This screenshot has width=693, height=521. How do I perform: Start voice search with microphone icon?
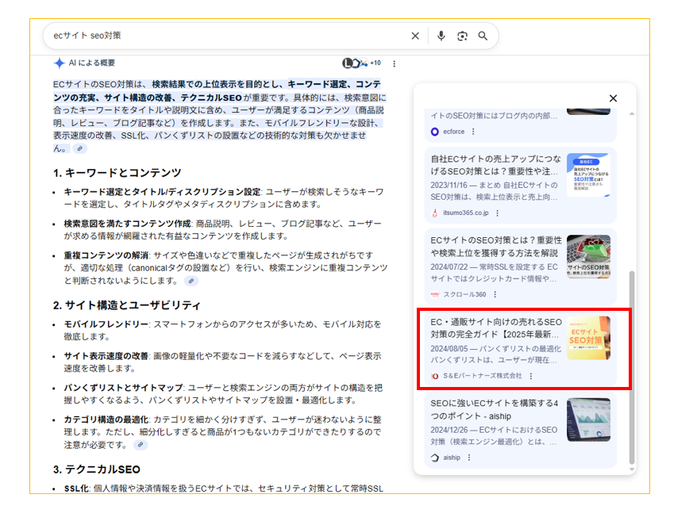[x=441, y=36]
